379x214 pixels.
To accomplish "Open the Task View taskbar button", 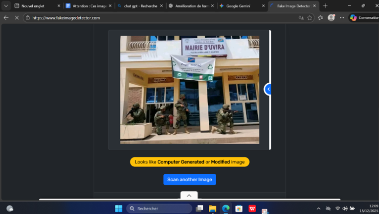I will coord(199,209).
